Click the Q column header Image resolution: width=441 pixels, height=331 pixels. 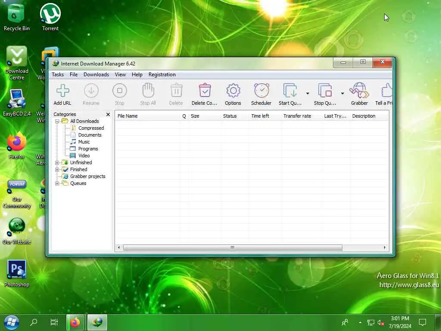point(184,116)
